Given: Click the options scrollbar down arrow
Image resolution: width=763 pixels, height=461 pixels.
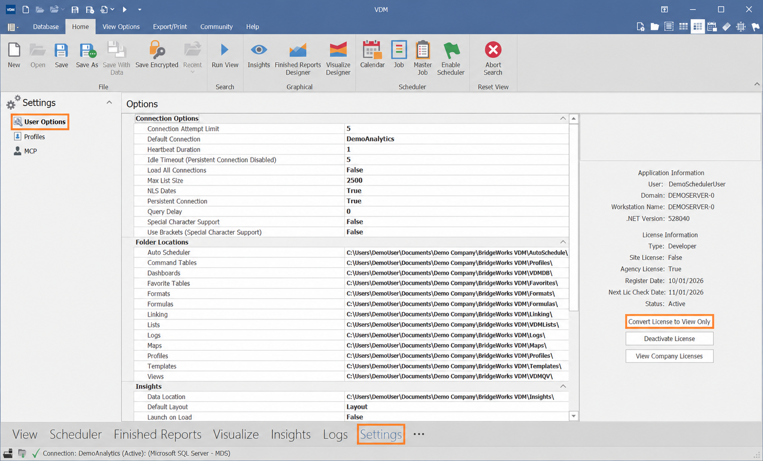Looking at the screenshot, I should (573, 416).
